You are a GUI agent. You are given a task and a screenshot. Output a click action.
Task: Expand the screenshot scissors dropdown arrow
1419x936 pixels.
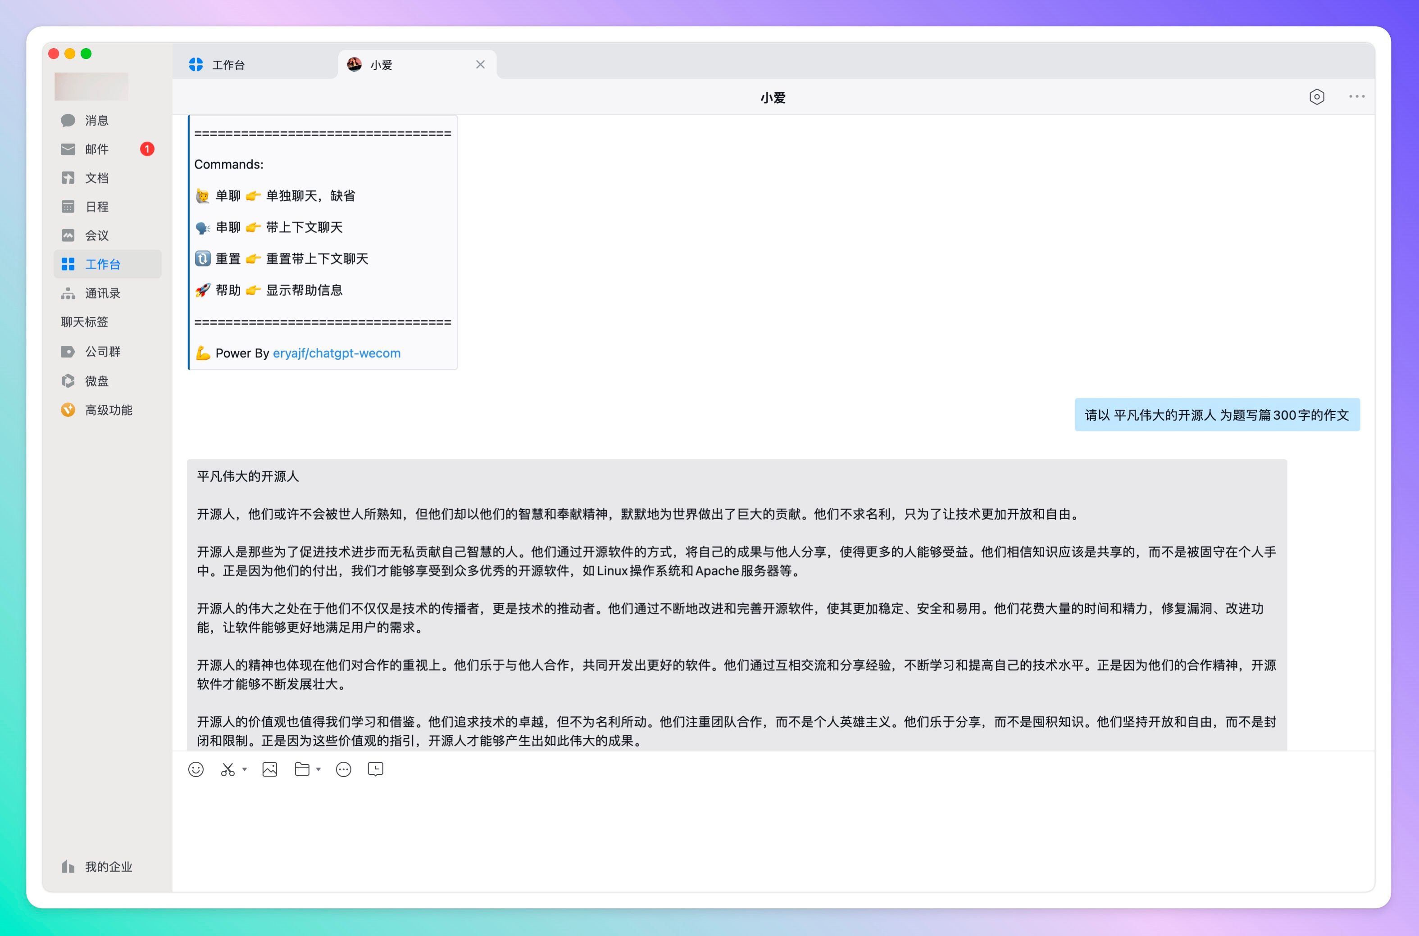click(x=245, y=769)
